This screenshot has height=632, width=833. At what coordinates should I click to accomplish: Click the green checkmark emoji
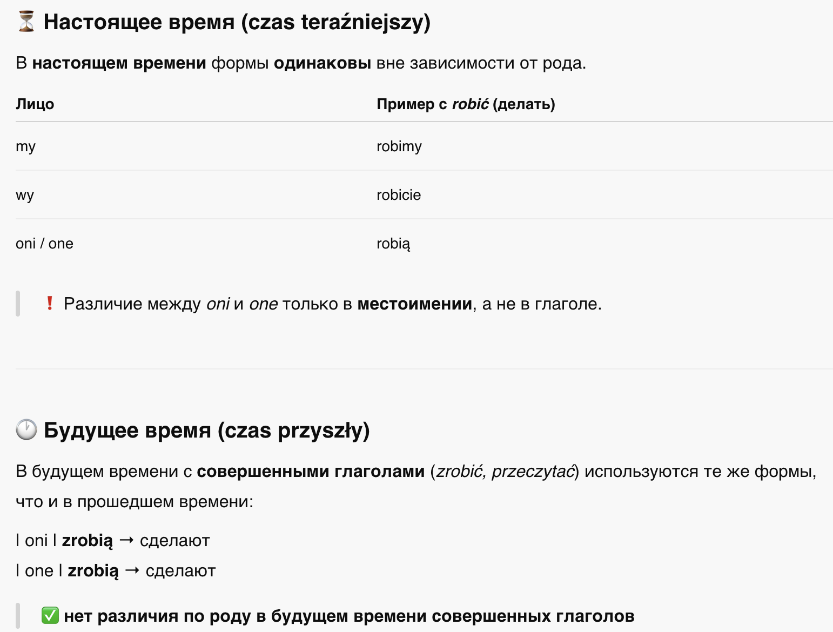tap(50, 615)
